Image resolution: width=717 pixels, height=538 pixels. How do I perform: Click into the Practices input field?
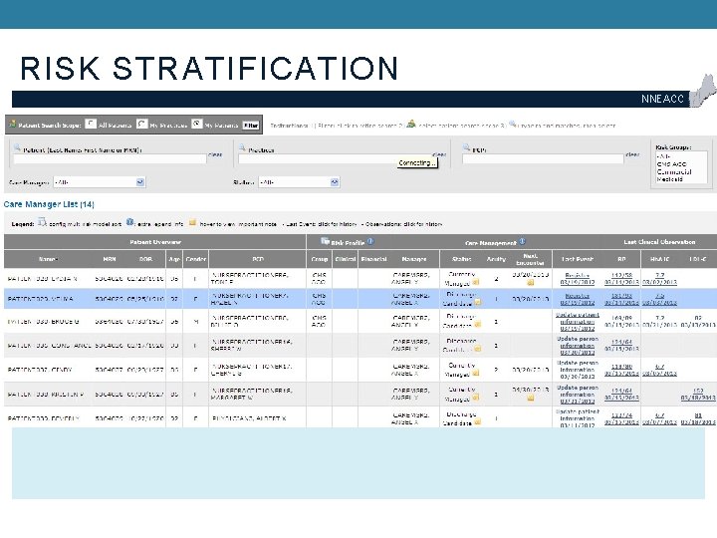(x=336, y=159)
